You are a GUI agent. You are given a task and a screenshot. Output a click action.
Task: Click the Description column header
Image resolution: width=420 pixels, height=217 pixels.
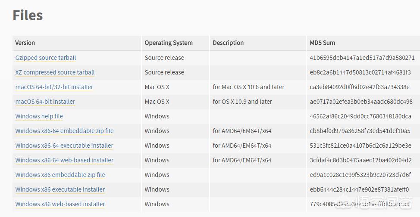228,43
